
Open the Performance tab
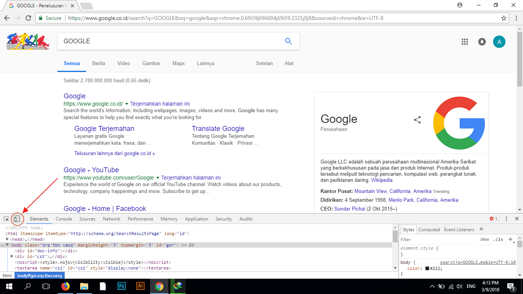pos(141,219)
